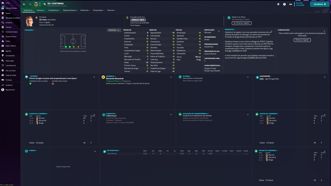Click Observar Jogador in Comparação panel
Viewport: 331px width, 186px height.
coord(302,40)
